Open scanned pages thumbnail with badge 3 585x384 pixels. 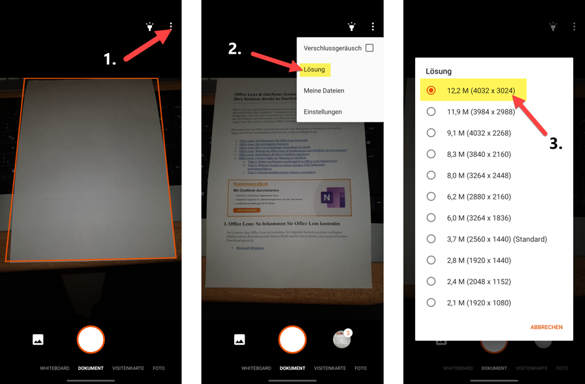coord(342,339)
